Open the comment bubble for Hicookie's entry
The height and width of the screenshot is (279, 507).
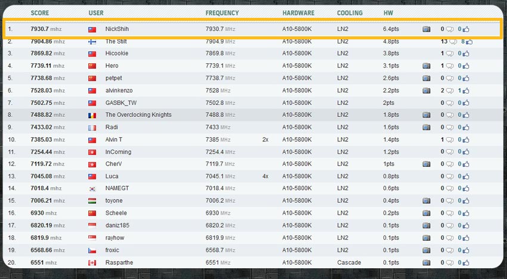coord(451,54)
